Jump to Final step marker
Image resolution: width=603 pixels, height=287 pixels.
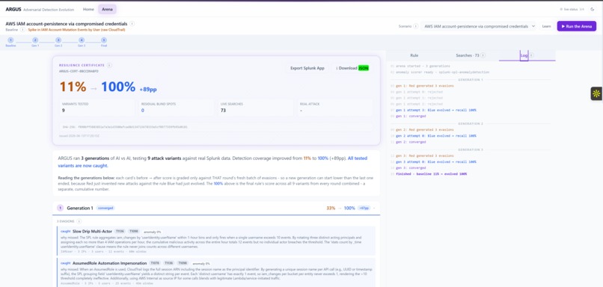click(x=104, y=42)
